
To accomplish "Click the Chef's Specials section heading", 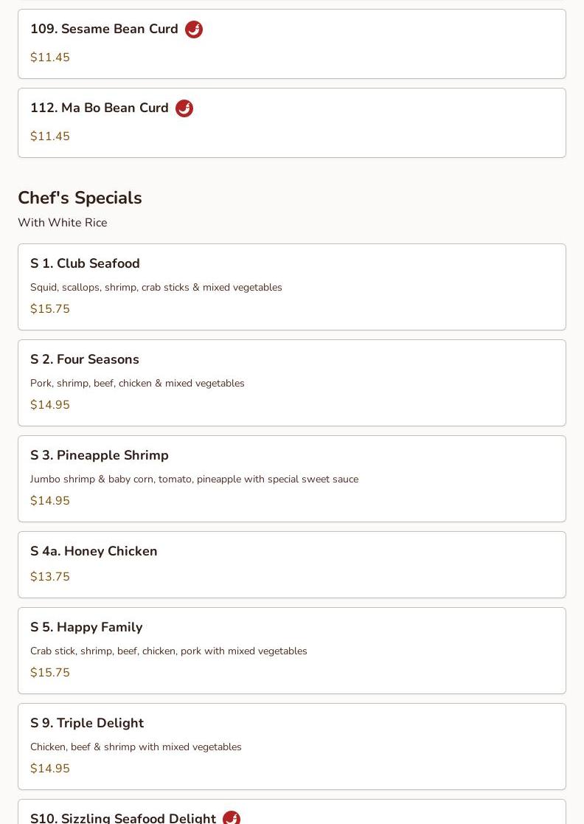I will [80, 198].
